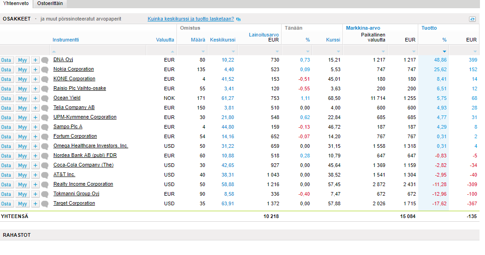The image size is (485, 255).
Task: Click the Instrumentti column header
Action: [x=65, y=40]
